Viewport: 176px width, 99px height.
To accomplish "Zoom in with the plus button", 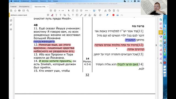I will pos(81,10).
